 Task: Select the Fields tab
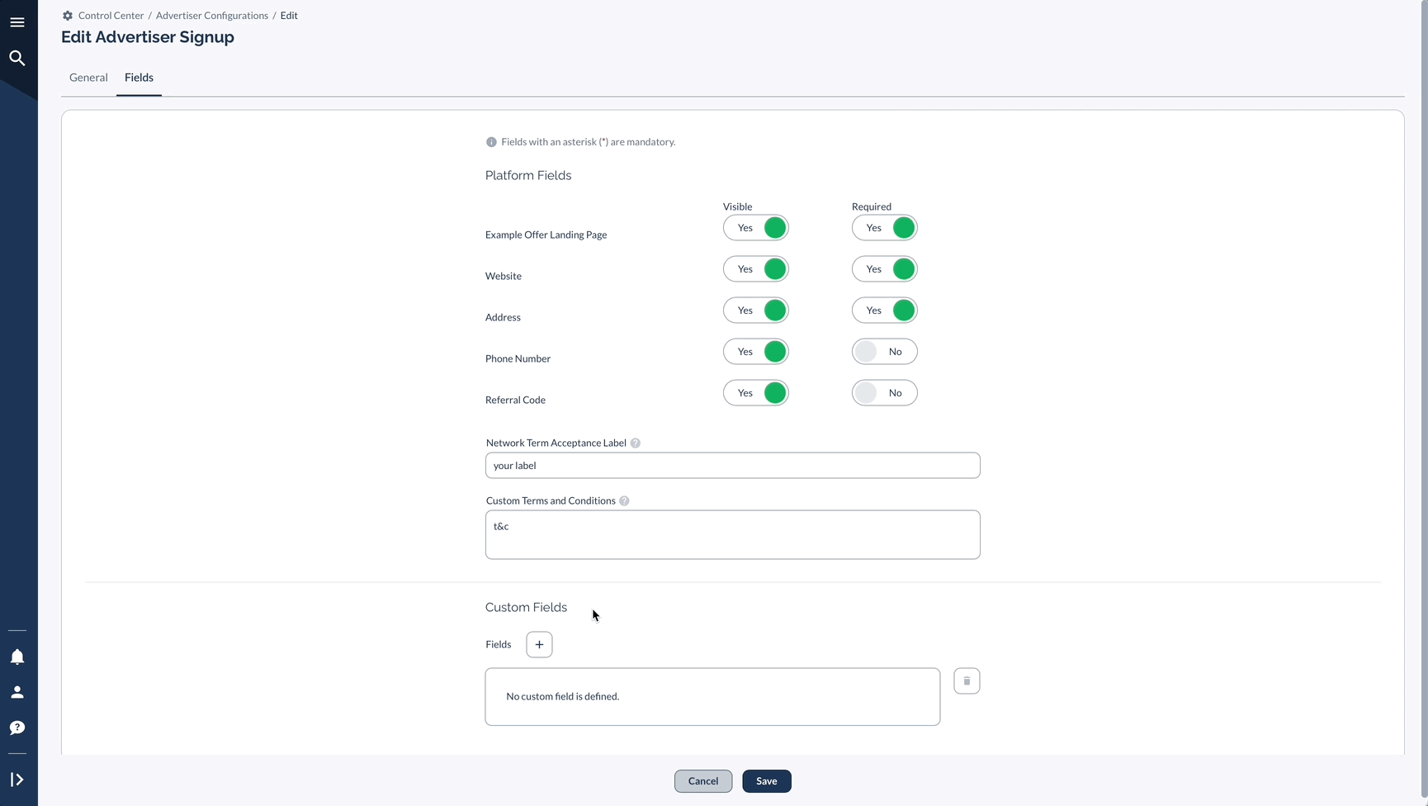point(139,78)
